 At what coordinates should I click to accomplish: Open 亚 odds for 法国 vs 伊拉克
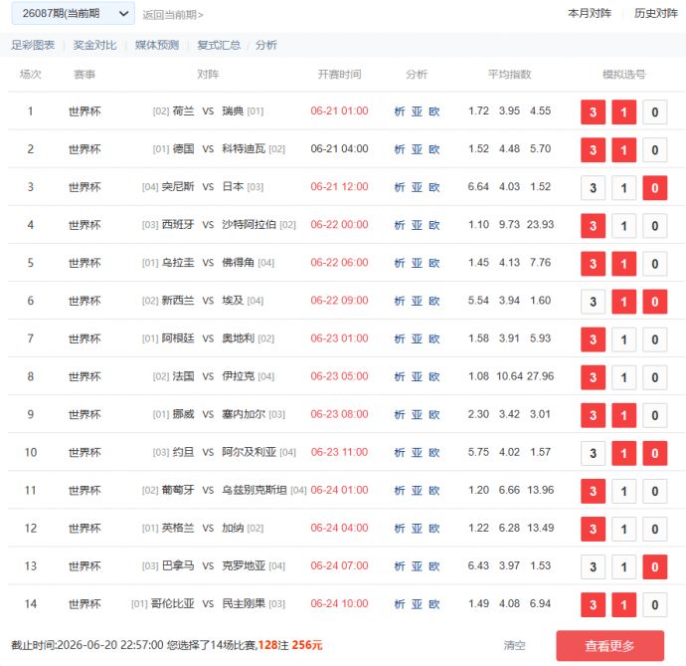417,377
